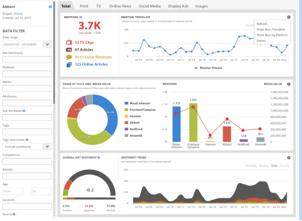Click the Source info icon
This screenshot has height=221, width=302.
click(14, 214)
